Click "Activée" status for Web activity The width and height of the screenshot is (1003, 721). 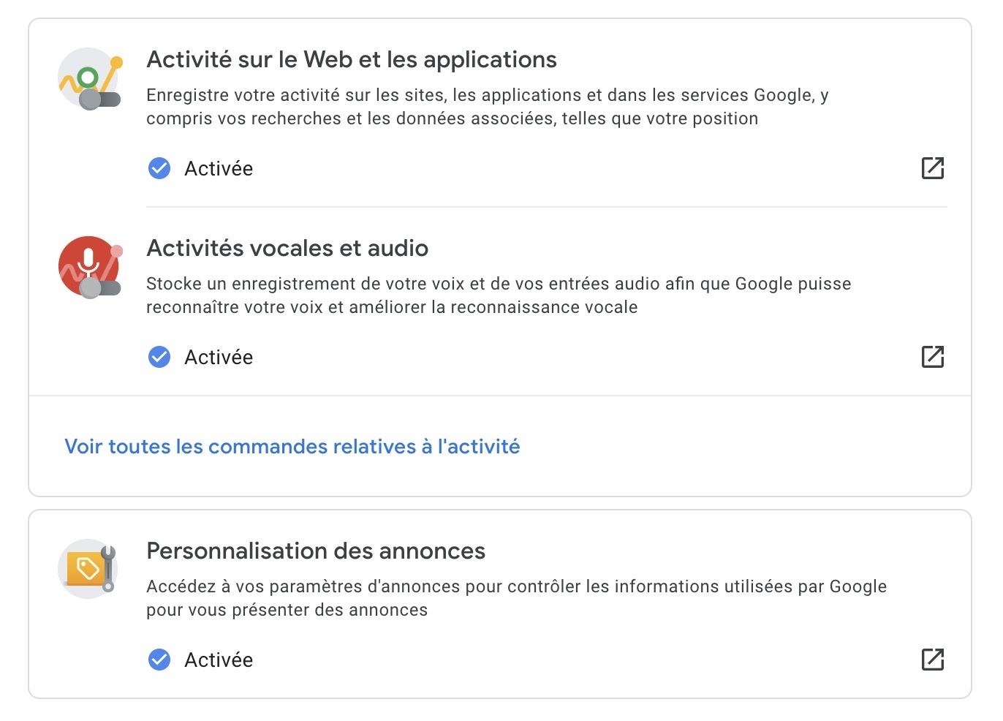pyautogui.click(x=219, y=169)
